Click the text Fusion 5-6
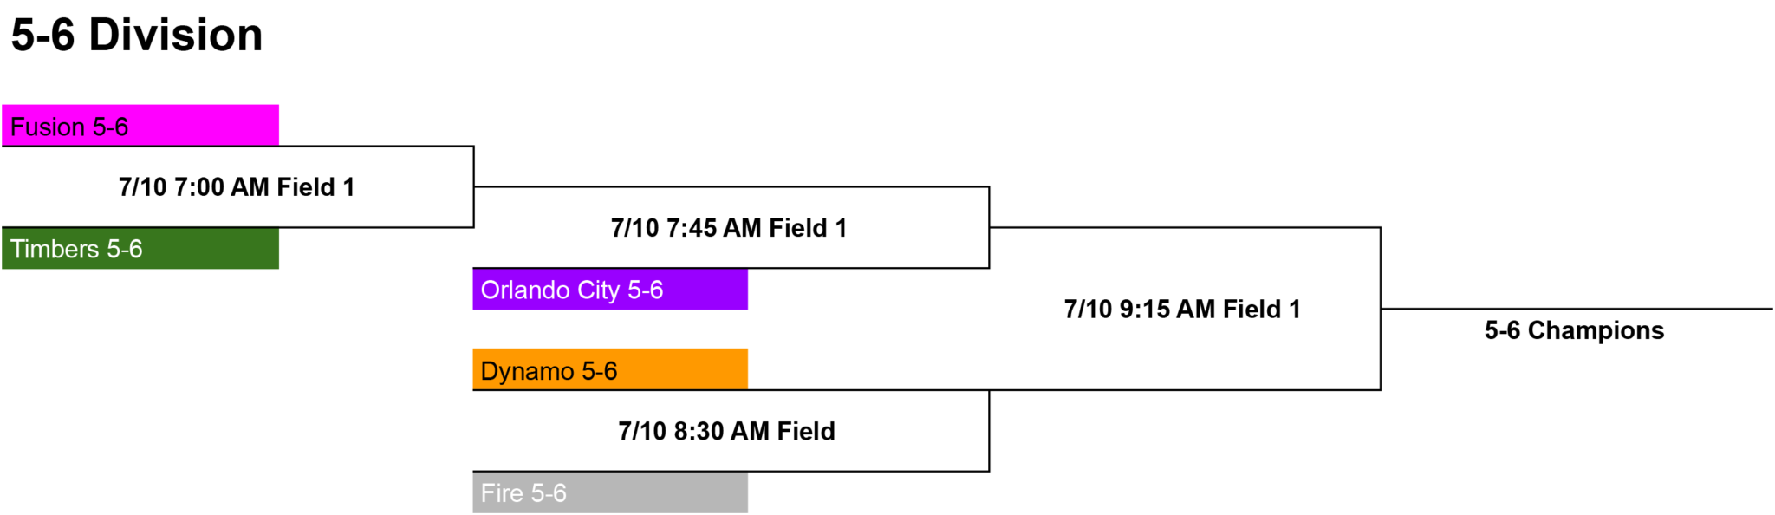The height and width of the screenshot is (515, 1775). 69,127
